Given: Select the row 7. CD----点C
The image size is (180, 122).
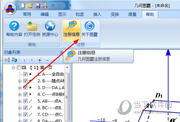Looking at the screenshot, I should (x=50, y=115).
